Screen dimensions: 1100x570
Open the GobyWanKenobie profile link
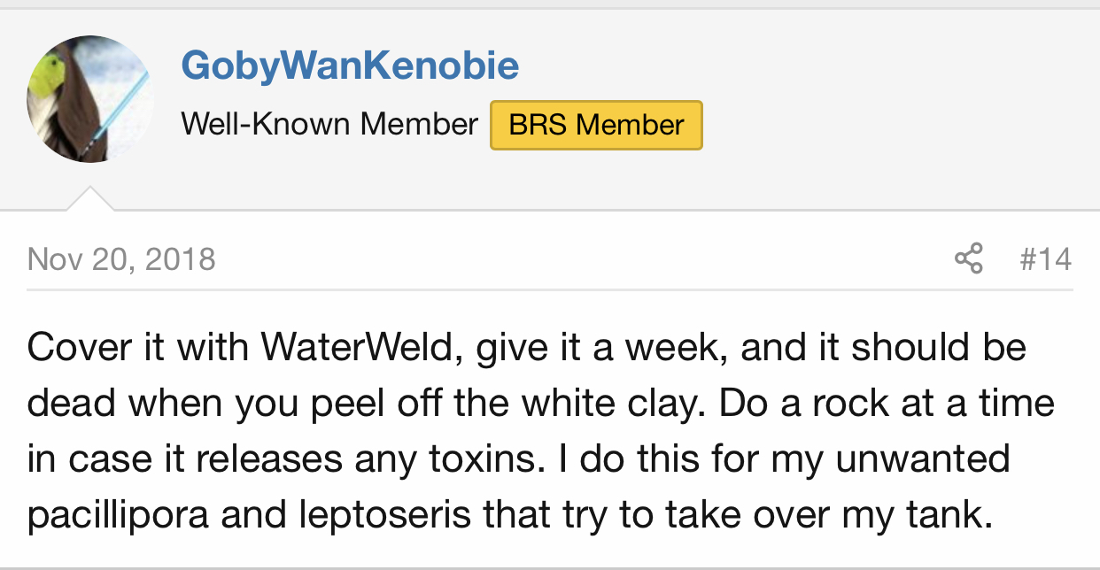tap(350, 65)
